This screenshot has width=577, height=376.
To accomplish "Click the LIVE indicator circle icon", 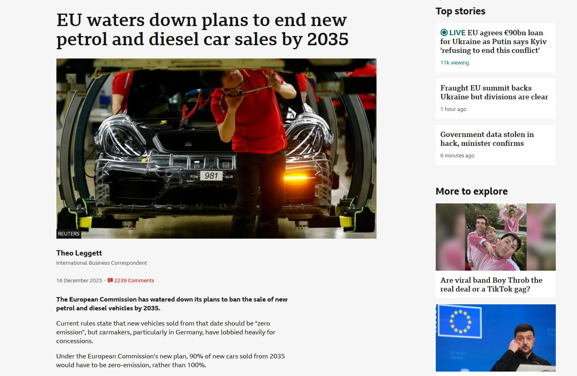I will tap(444, 32).
